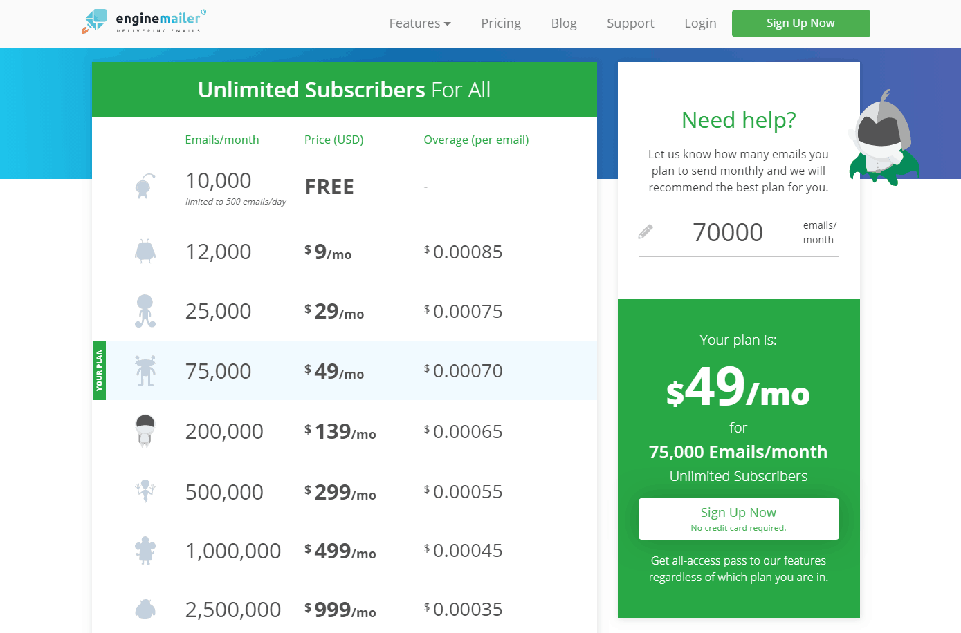Go to the Blog menu item
Image resolution: width=961 pixels, height=633 pixels.
pos(564,23)
